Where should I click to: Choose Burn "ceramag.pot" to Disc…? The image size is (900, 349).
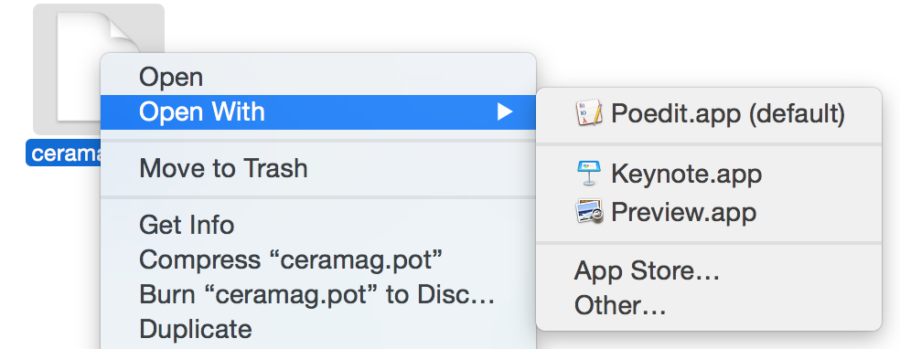pos(318,294)
